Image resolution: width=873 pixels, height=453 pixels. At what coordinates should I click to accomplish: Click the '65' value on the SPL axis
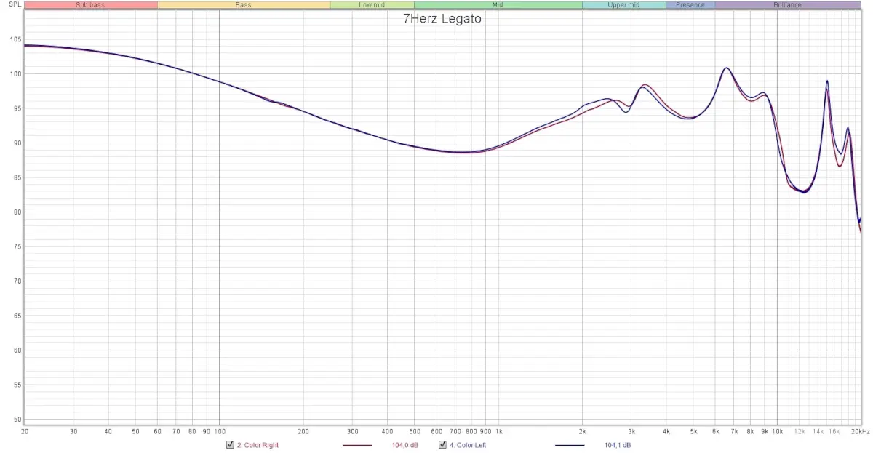point(17,316)
